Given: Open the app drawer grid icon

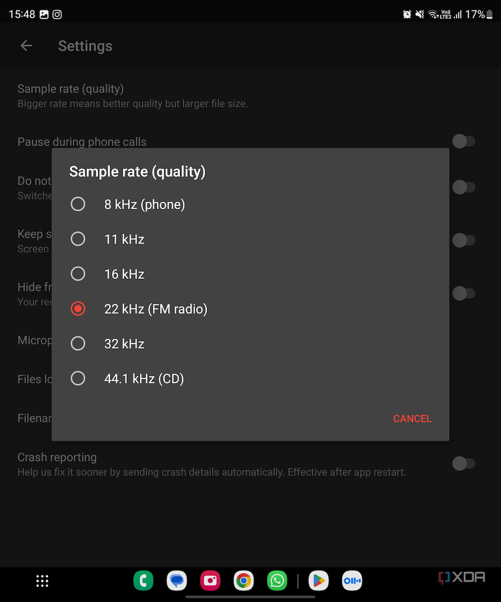Looking at the screenshot, I should 43,581.
